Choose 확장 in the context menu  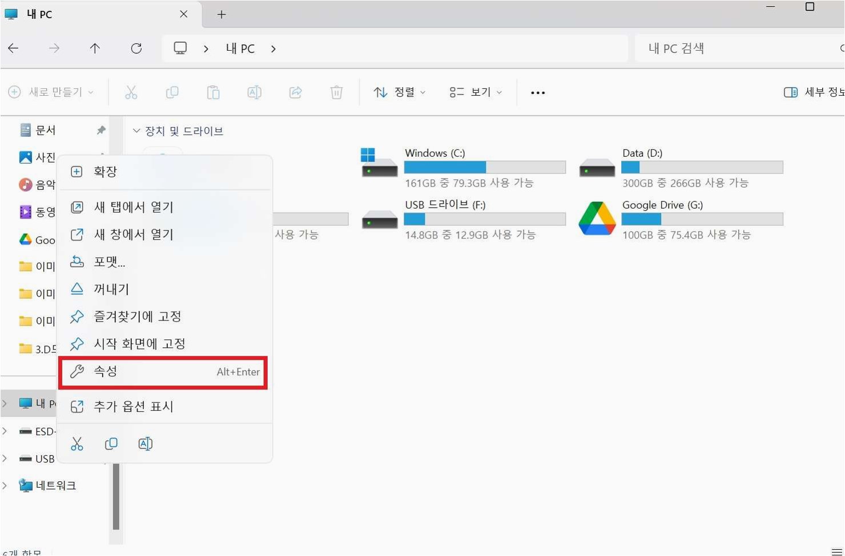pos(164,172)
